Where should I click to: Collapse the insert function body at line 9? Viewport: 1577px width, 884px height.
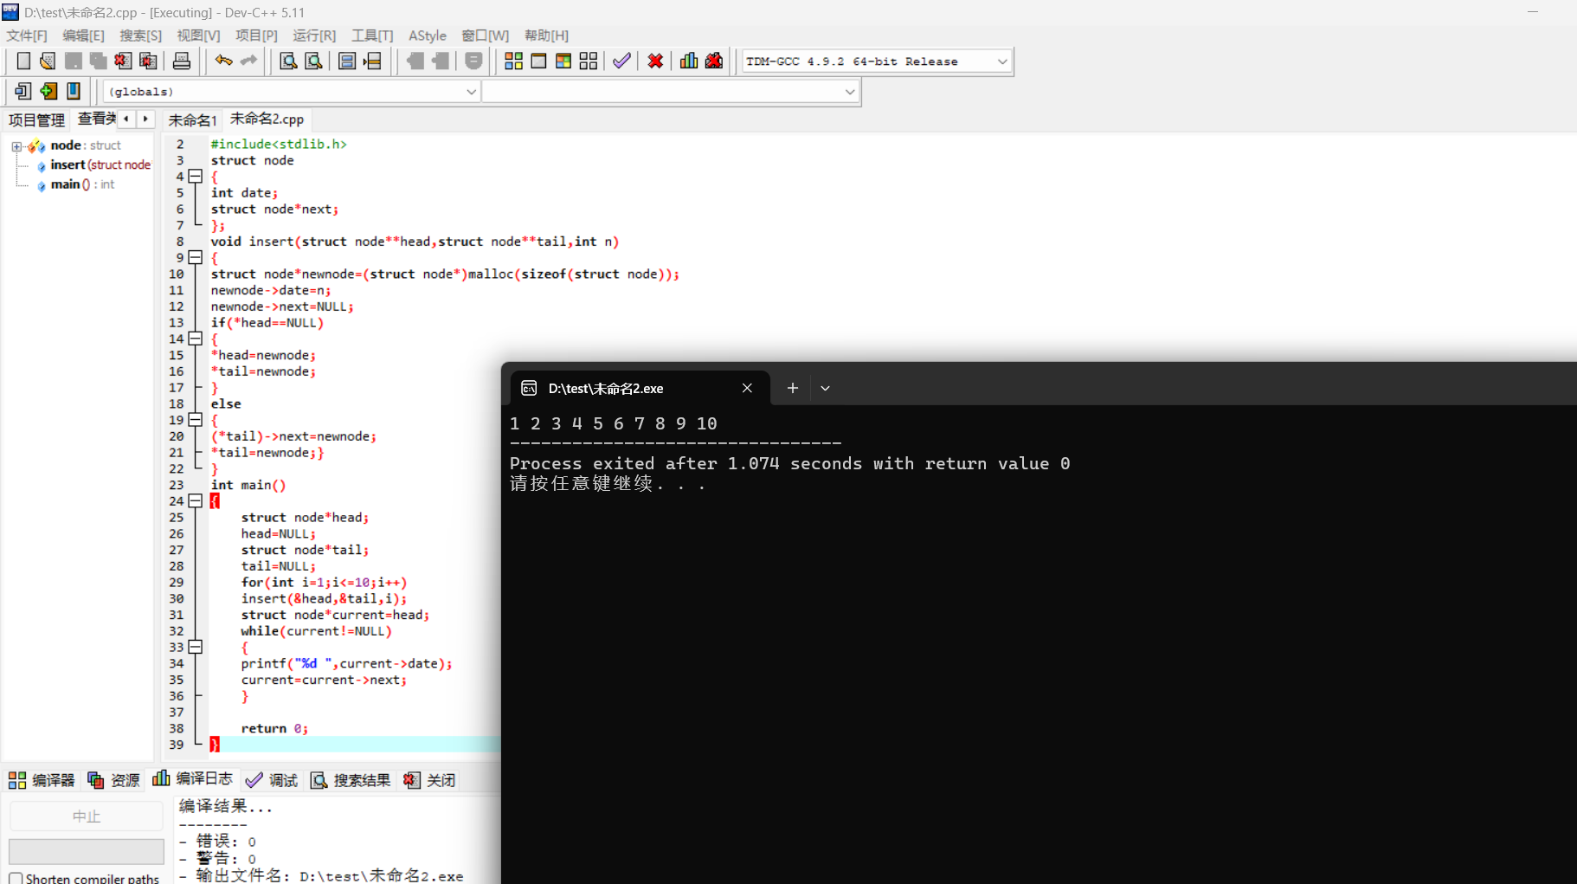click(196, 257)
